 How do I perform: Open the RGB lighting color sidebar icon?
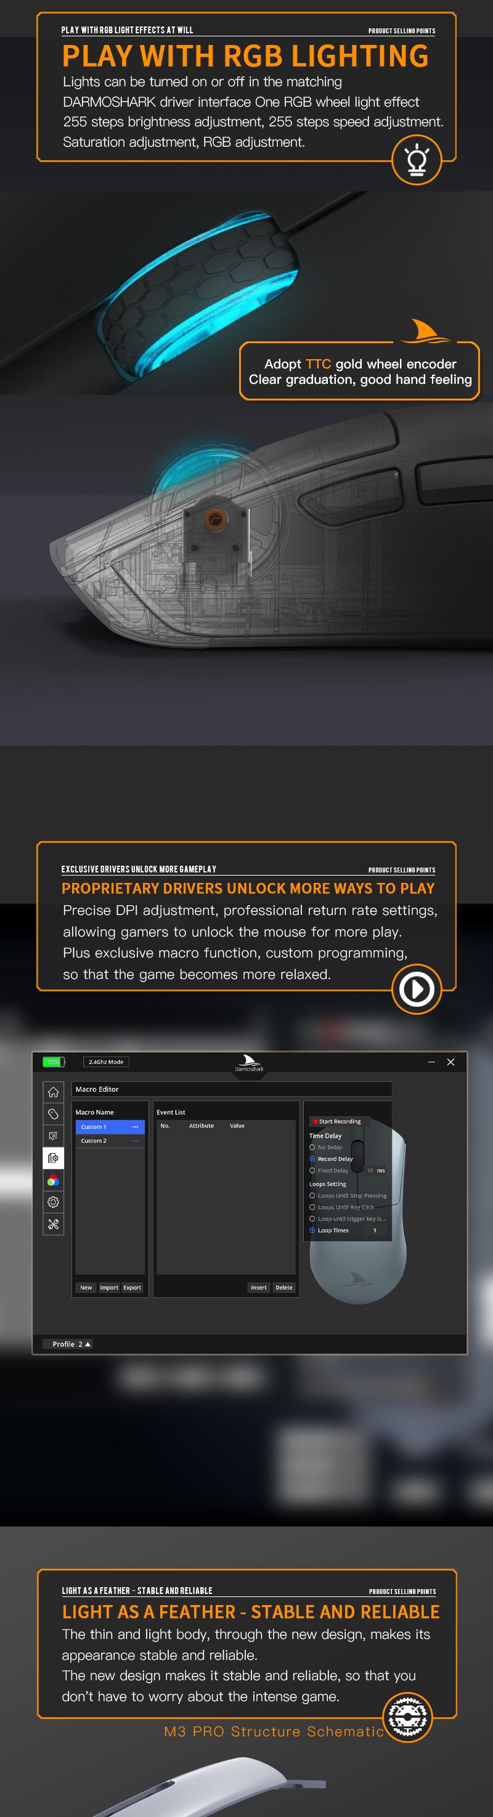point(53,1181)
